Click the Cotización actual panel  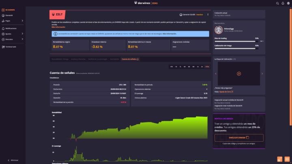[x=239, y=14]
